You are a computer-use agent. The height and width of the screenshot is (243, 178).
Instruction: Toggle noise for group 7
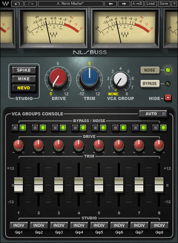tap(143, 128)
